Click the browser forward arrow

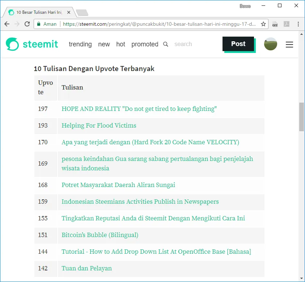point(17,24)
